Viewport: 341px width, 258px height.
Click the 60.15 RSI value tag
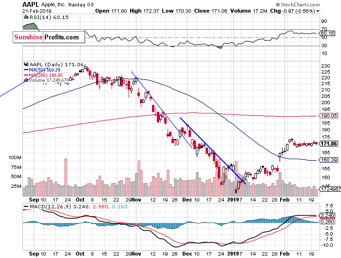coord(327,33)
